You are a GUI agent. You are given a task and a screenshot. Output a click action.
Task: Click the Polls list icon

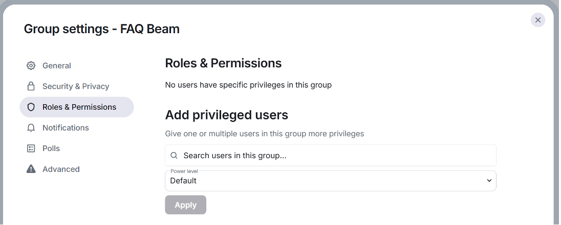[31, 148]
